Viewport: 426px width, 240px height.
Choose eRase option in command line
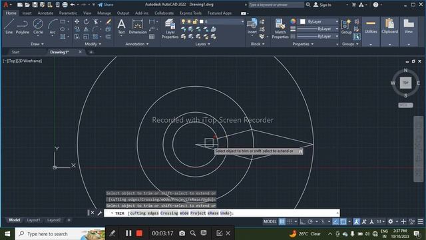pyautogui.click(x=213, y=213)
